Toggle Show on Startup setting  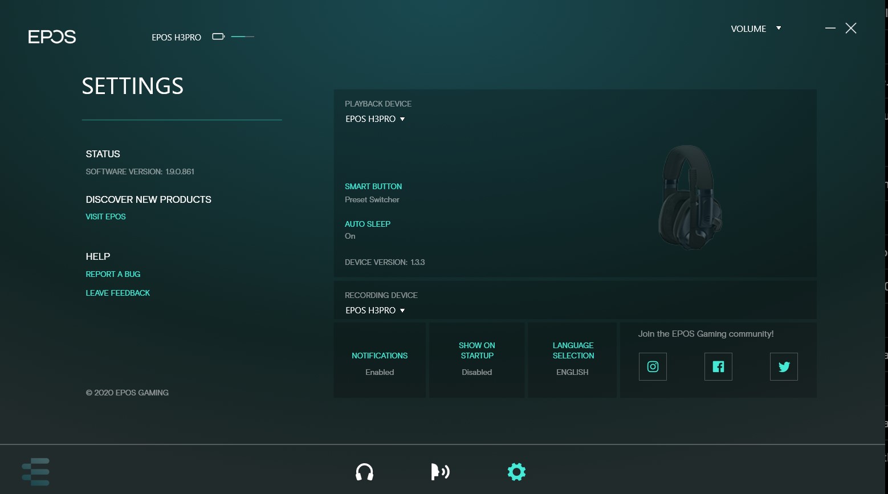[477, 360]
